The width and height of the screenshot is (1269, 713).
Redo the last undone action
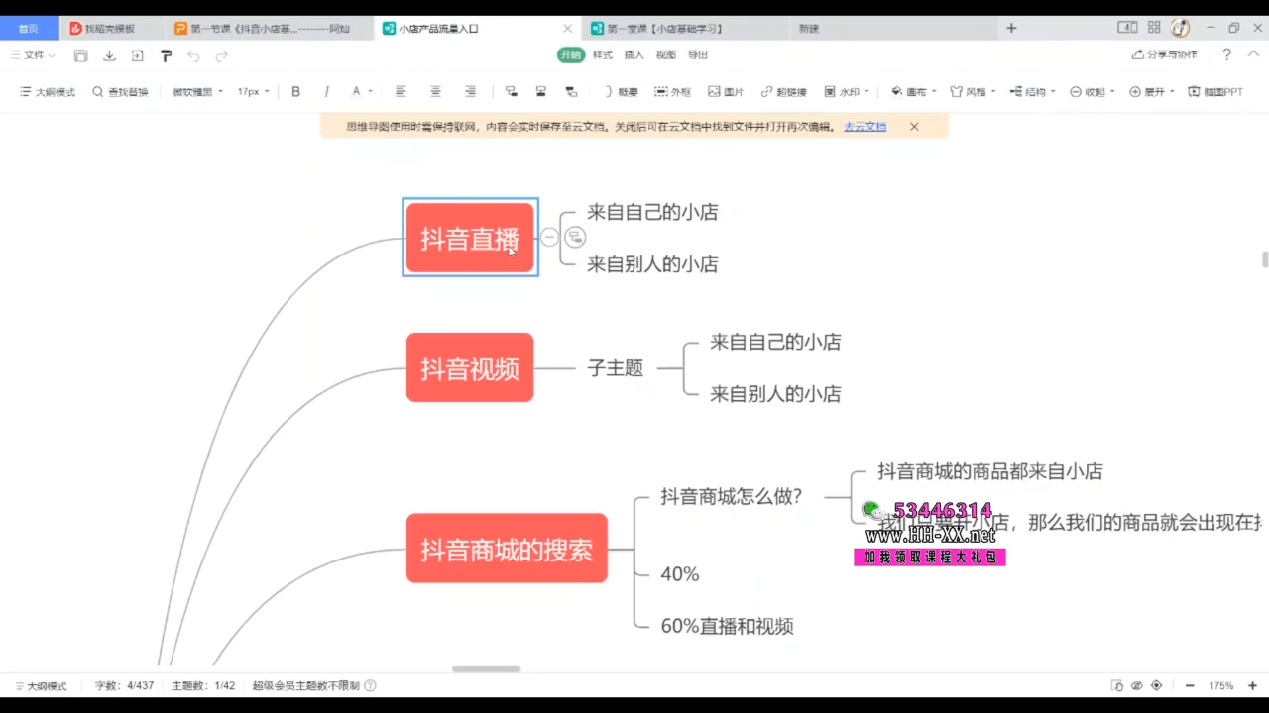222,55
